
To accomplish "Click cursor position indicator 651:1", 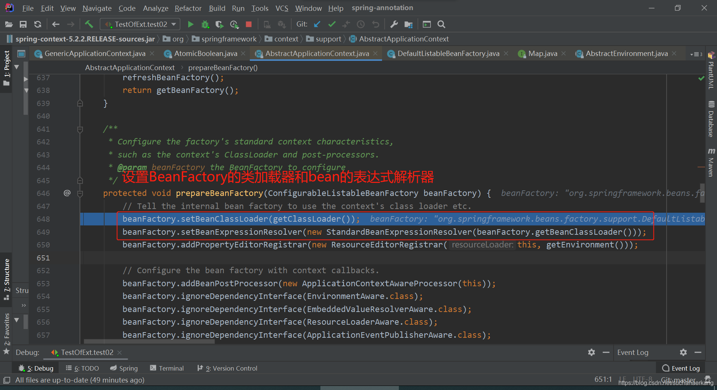I will (x=603, y=380).
